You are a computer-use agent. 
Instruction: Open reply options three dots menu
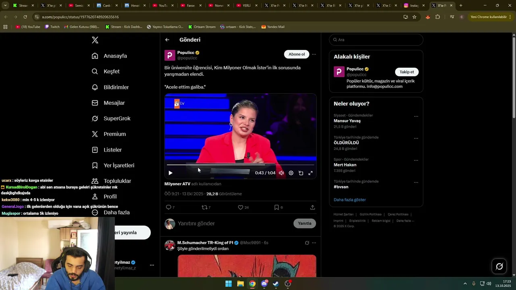(314, 243)
